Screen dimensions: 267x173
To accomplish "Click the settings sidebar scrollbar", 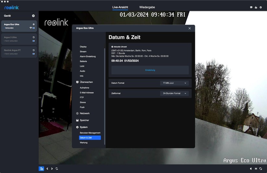I will pos(104,96).
